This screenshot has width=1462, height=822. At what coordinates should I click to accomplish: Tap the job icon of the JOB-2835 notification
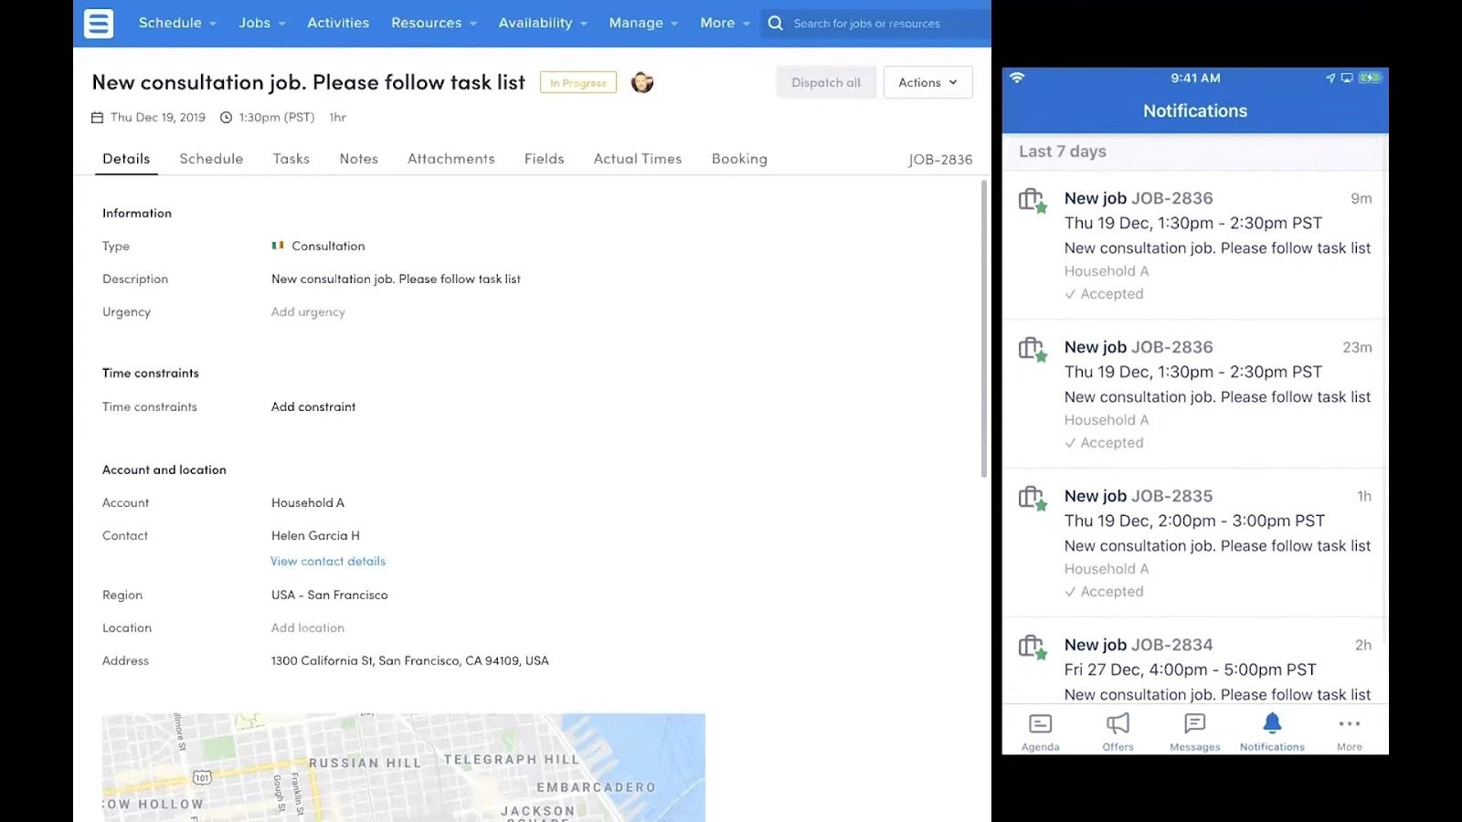(1033, 498)
